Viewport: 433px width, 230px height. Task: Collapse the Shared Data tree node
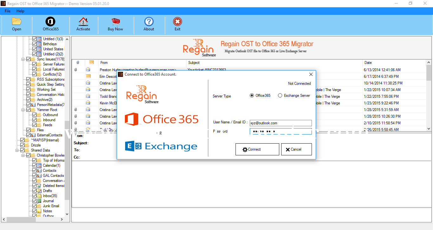17,150
